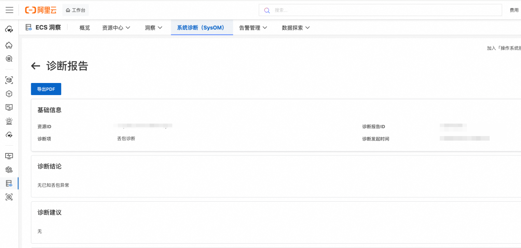The width and height of the screenshot is (521, 248).
Task: Click the 无 text under 诊断建议
Action: click(x=40, y=231)
